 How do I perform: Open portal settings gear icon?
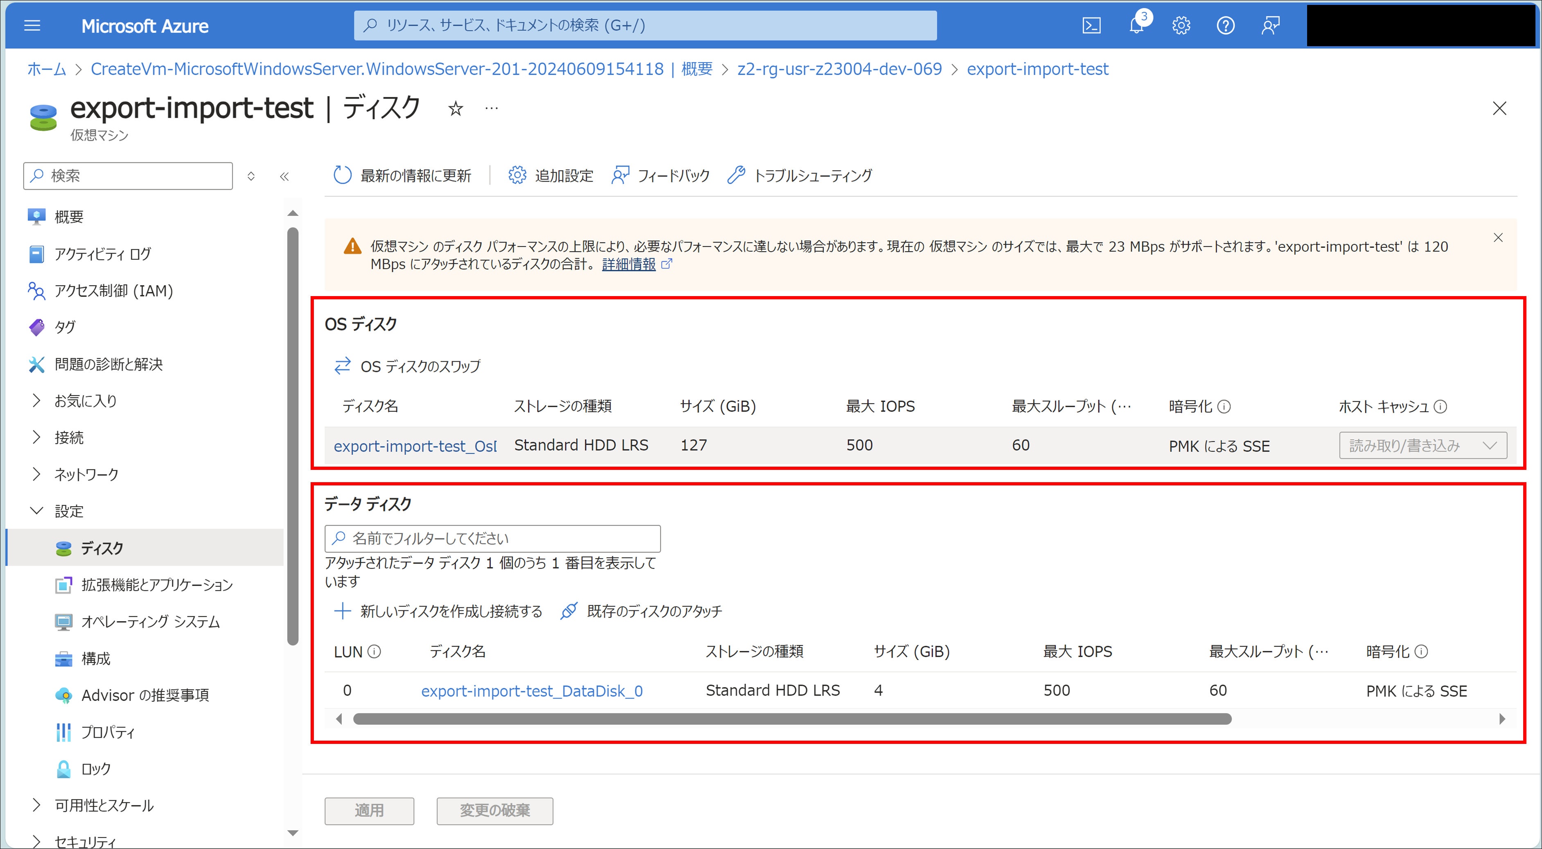pos(1181,26)
